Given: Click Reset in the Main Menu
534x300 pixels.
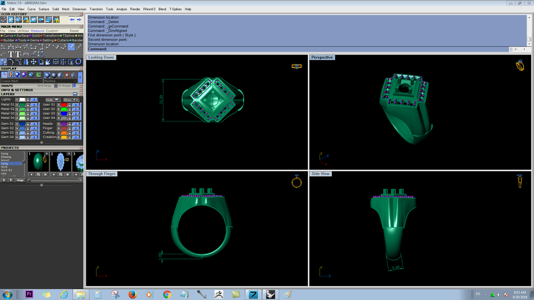Looking at the screenshot, I should 74,31.
